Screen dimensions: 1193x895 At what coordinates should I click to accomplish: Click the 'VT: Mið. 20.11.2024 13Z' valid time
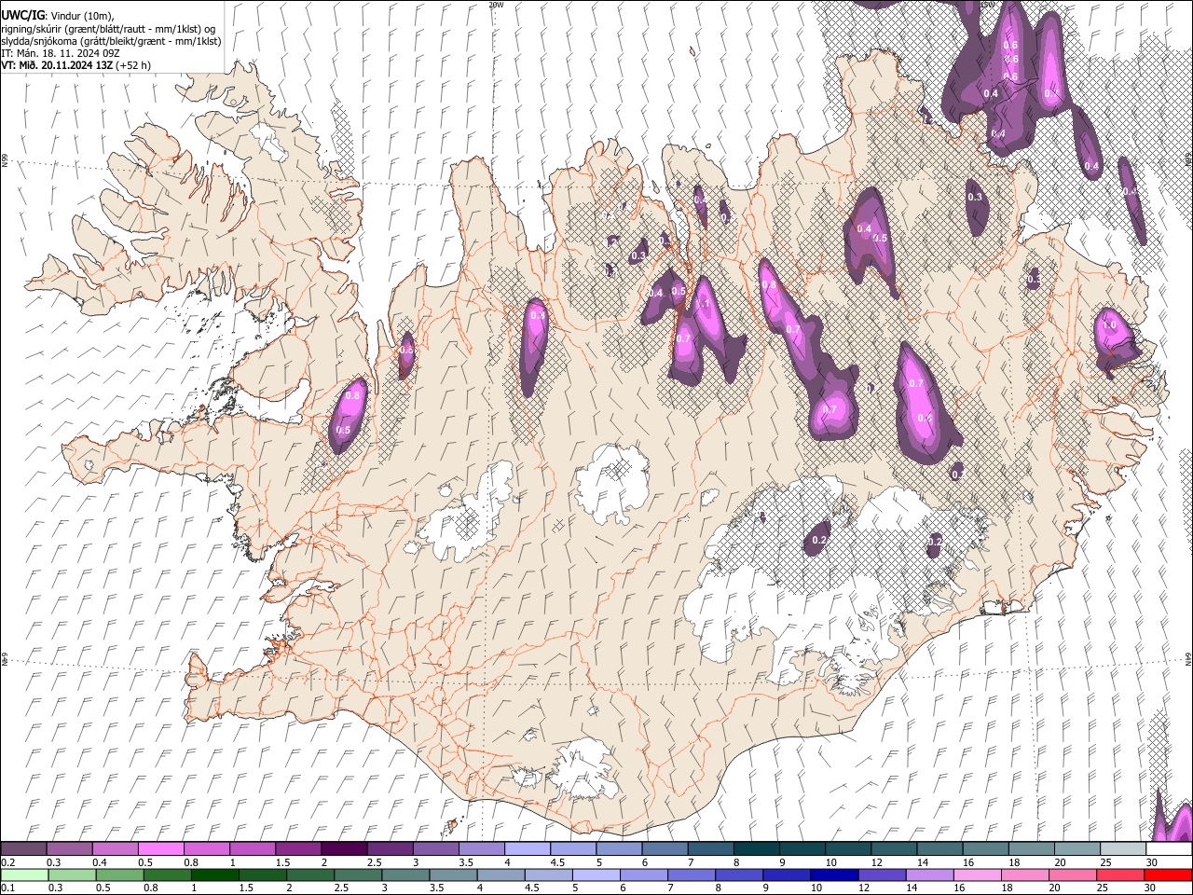click(56, 65)
